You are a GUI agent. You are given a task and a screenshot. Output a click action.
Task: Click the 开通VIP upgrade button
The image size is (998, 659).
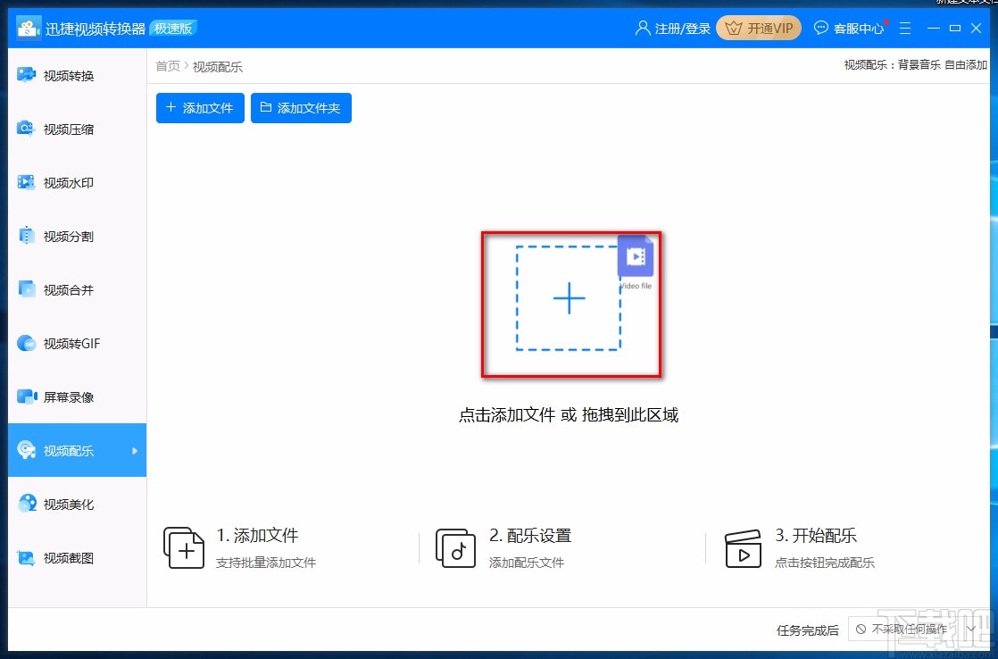click(x=758, y=28)
